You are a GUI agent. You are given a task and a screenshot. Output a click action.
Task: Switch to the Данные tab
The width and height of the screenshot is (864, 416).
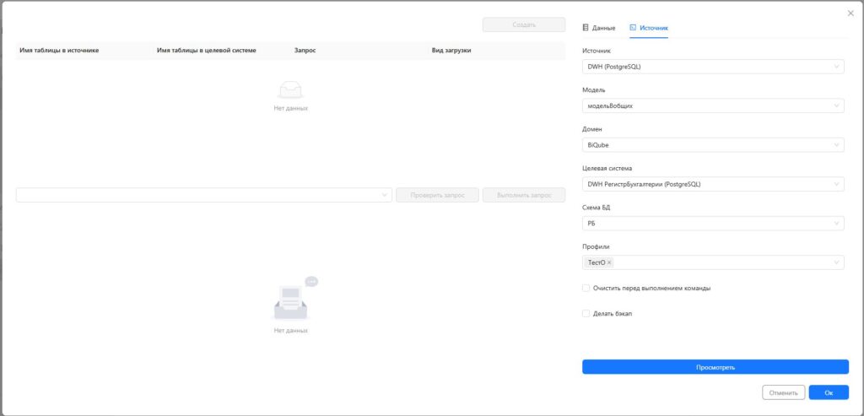(599, 28)
